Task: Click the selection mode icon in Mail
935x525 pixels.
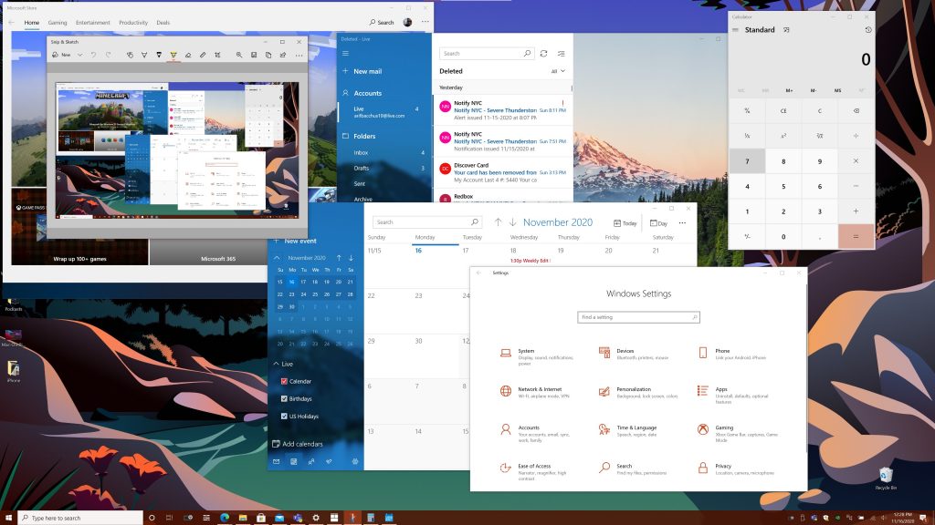Action: (x=562, y=54)
